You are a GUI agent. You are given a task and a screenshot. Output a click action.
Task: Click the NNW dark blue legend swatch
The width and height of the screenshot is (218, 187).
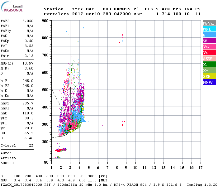pos(209,82)
